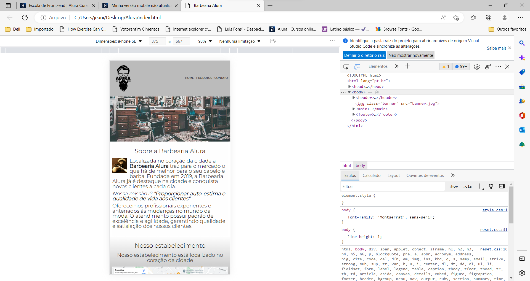Open the profile avatar icon
The image size is (530, 281).
[504, 18]
